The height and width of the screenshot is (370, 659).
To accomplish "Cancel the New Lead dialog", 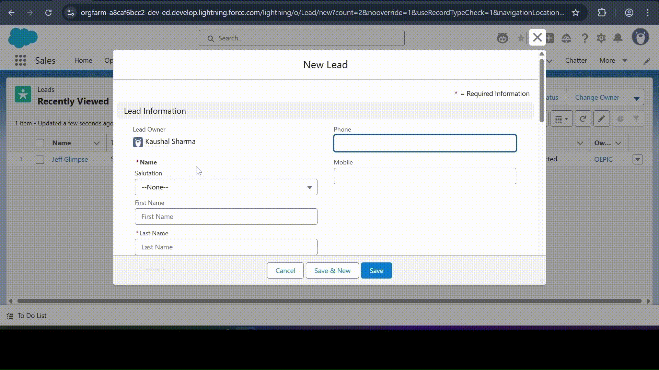I will click(285, 271).
